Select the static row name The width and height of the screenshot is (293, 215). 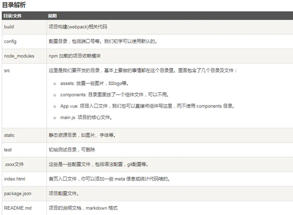tap(10, 135)
